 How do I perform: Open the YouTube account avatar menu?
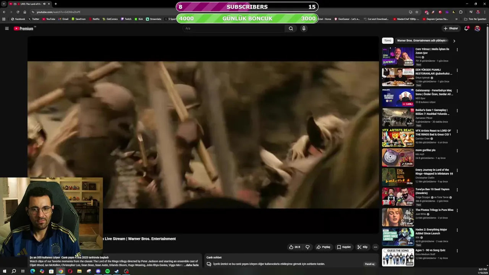(x=477, y=28)
